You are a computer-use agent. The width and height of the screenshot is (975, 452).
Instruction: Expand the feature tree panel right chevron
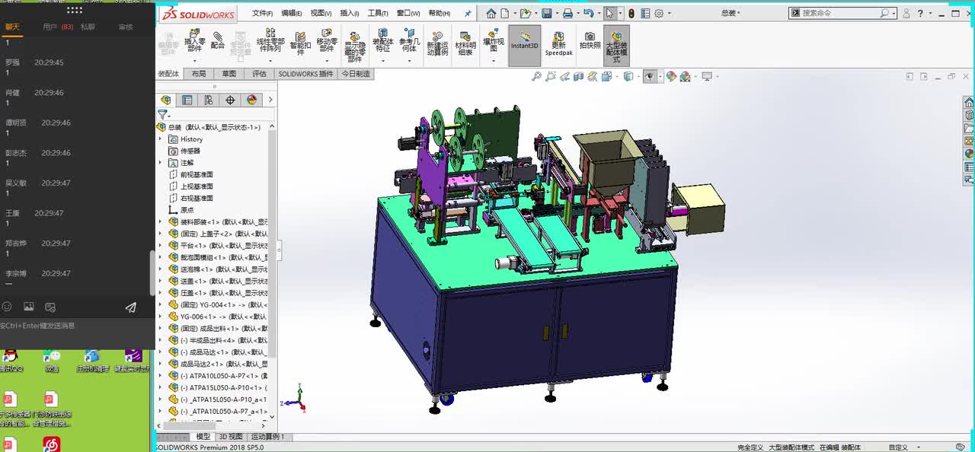point(270,100)
